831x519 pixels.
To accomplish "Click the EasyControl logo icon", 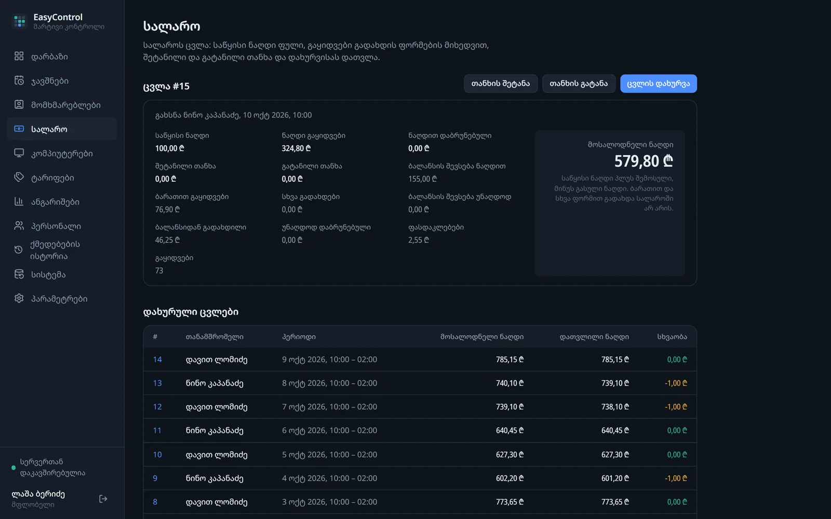I will point(20,21).
